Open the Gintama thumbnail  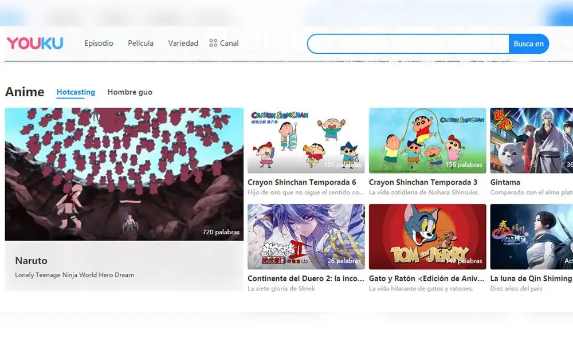532,139
